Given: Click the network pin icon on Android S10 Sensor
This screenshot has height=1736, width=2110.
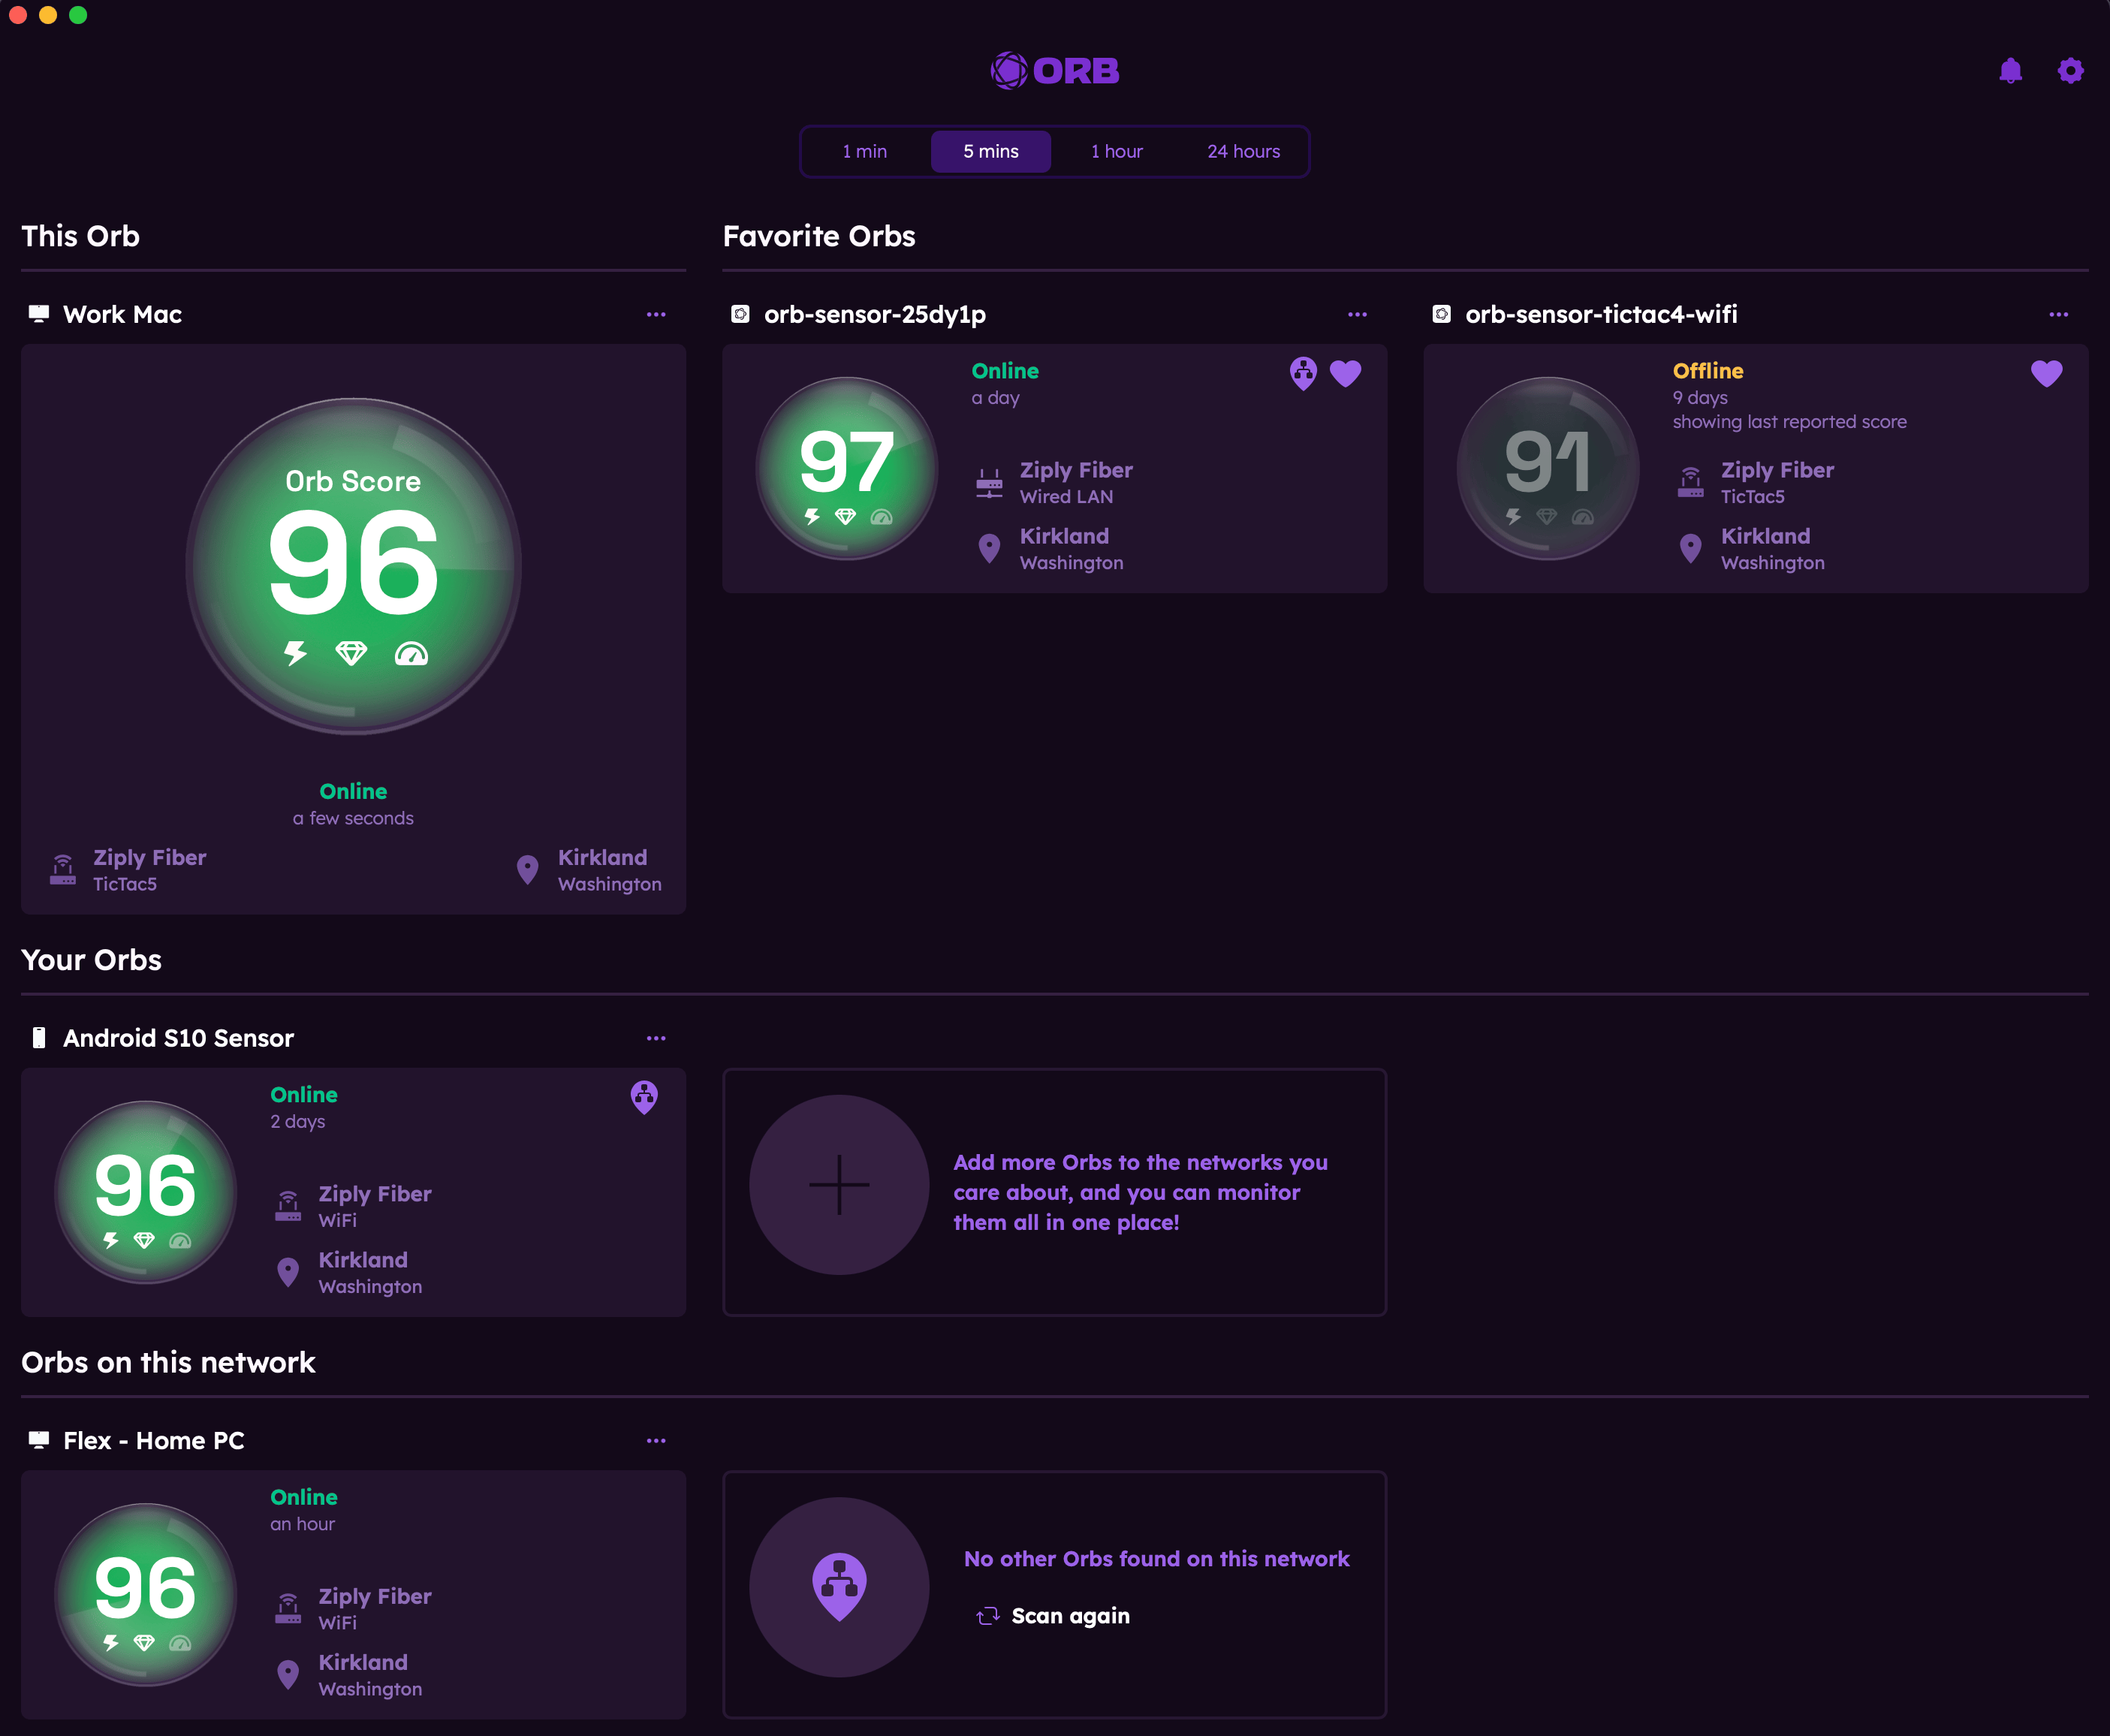Looking at the screenshot, I should [x=644, y=1097].
